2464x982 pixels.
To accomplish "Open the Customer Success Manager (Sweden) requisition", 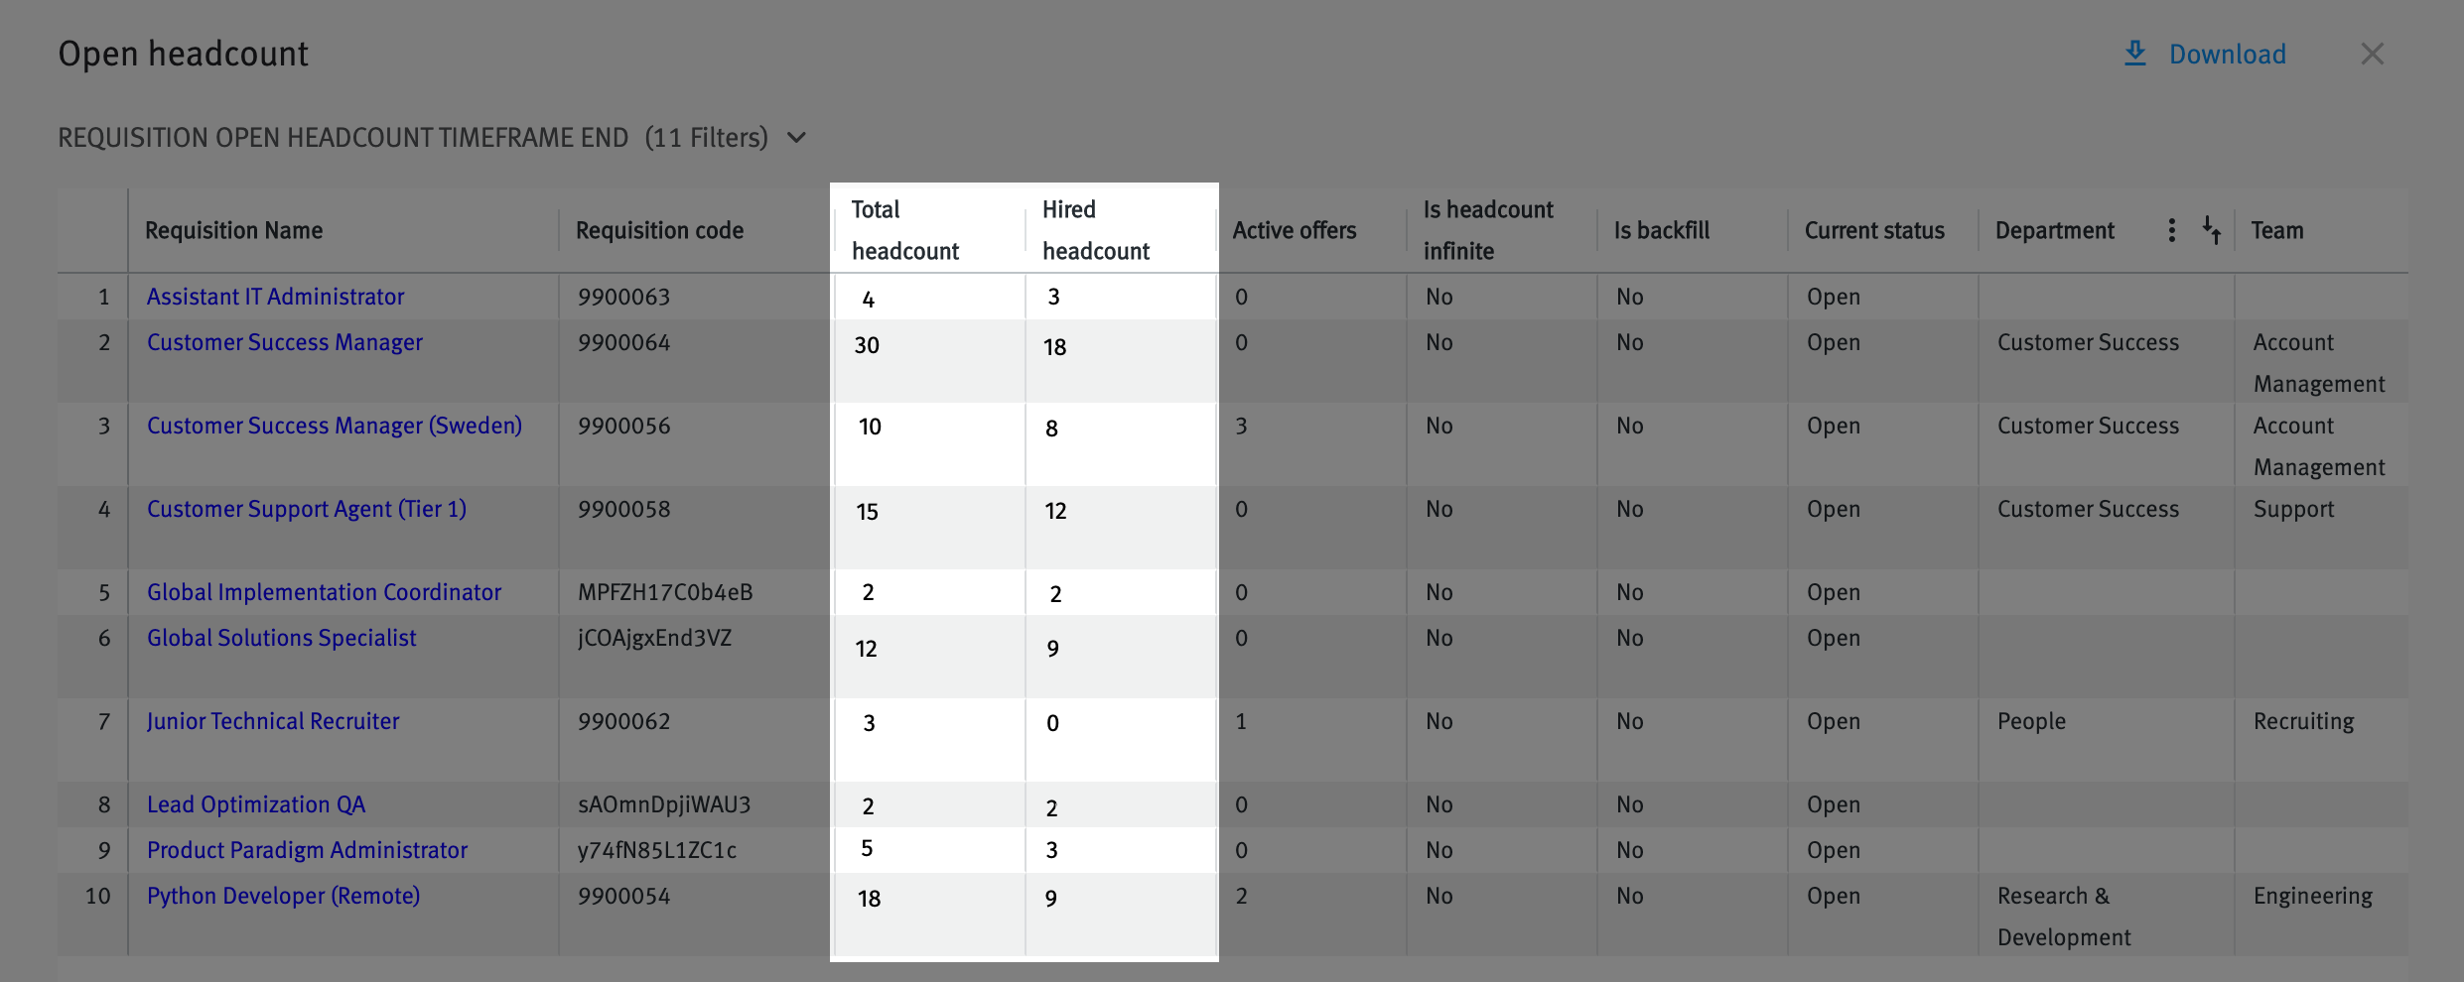I will (x=335, y=425).
